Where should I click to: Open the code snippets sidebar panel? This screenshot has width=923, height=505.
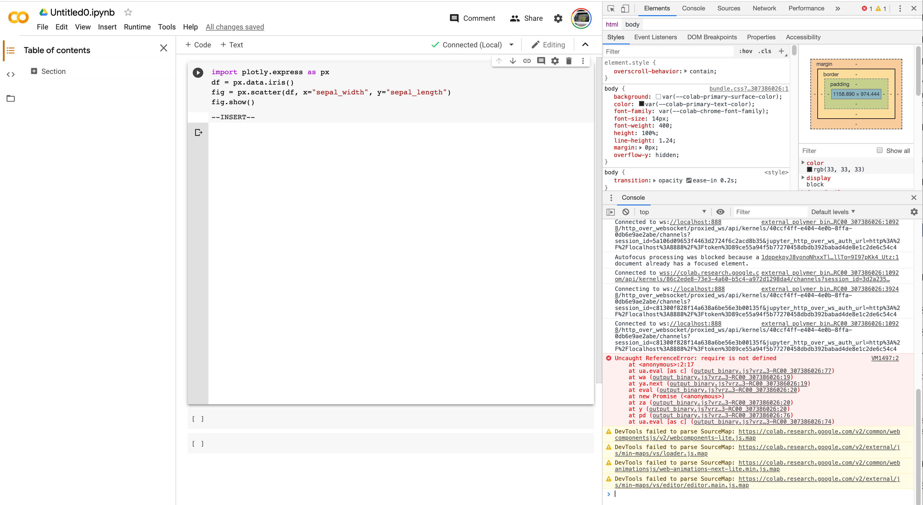point(11,74)
